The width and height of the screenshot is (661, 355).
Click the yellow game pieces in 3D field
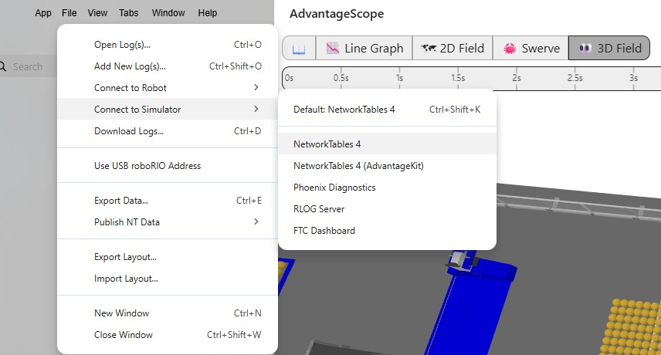coord(632,326)
